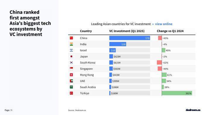Click the Japan flag icon
Screen dimensions: 205x115
71,56
